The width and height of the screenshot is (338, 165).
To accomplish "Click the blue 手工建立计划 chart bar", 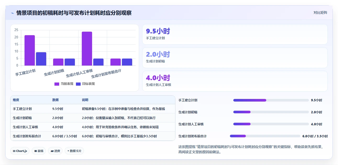I will click(41, 59).
